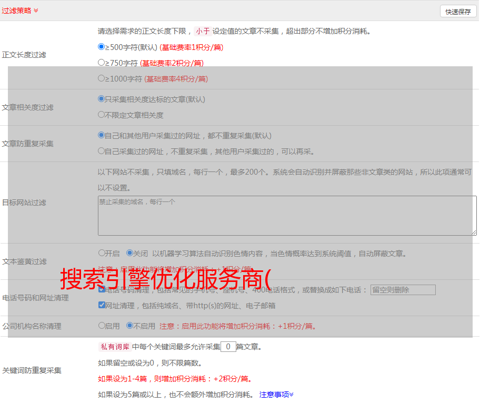Toggle the 网址清理 checkbox
Viewport: 480px width, 404px height.
[102, 305]
